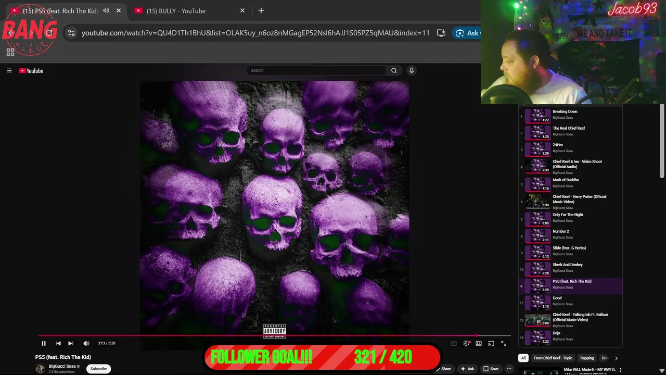The width and height of the screenshot is (666, 375).
Task: Close the BULLY - YouTube tab
Action: click(x=242, y=10)
